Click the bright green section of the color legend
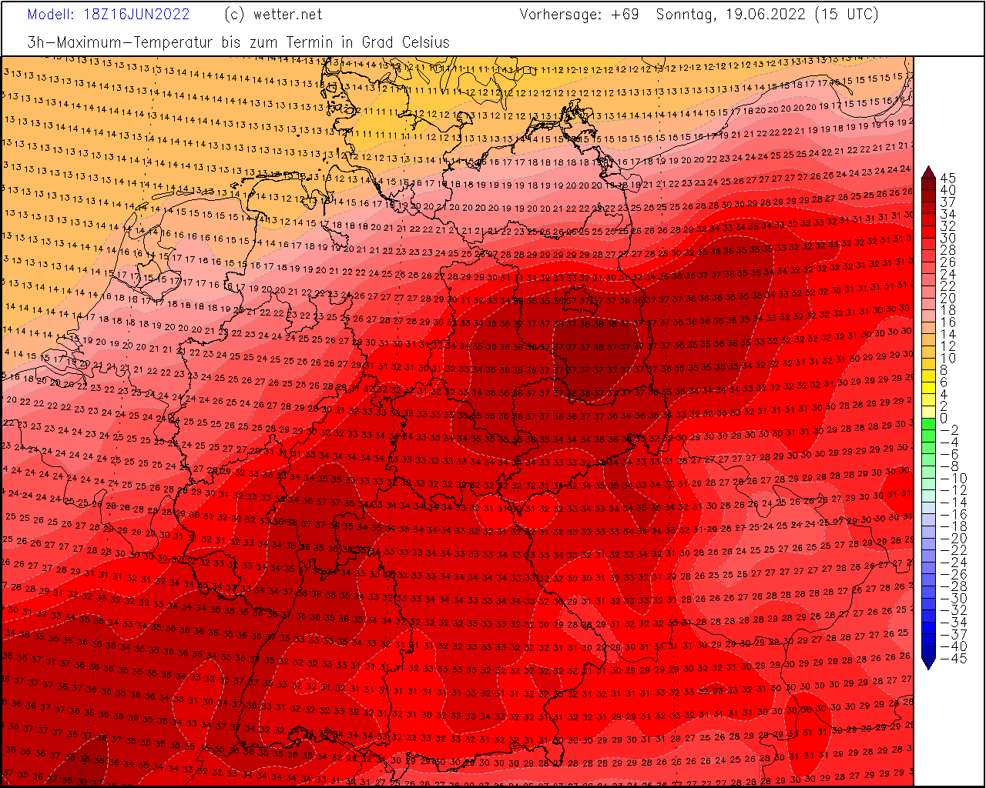The height and width of the screenshot is (788, 986). click(x=928, y=424)
